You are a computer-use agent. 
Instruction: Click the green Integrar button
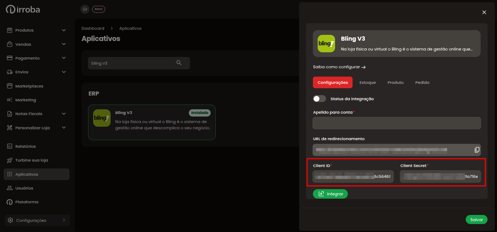pos(330,194)
